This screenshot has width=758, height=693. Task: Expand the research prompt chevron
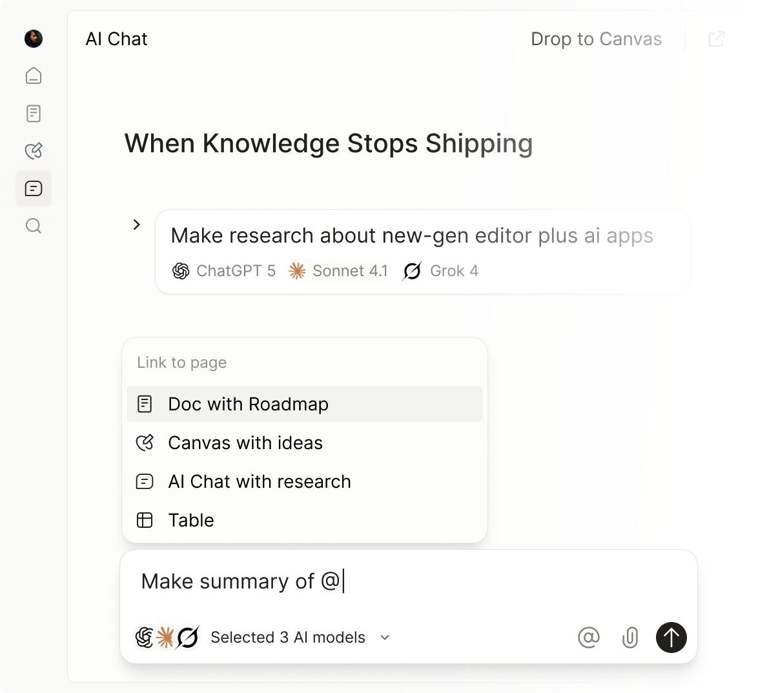pos(137,225)
